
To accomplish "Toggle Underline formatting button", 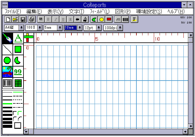I will [63, 20].
